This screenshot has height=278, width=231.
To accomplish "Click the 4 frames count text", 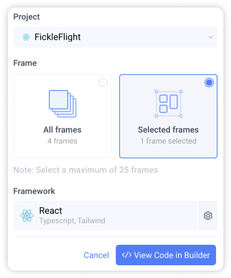I will (62, 141).
